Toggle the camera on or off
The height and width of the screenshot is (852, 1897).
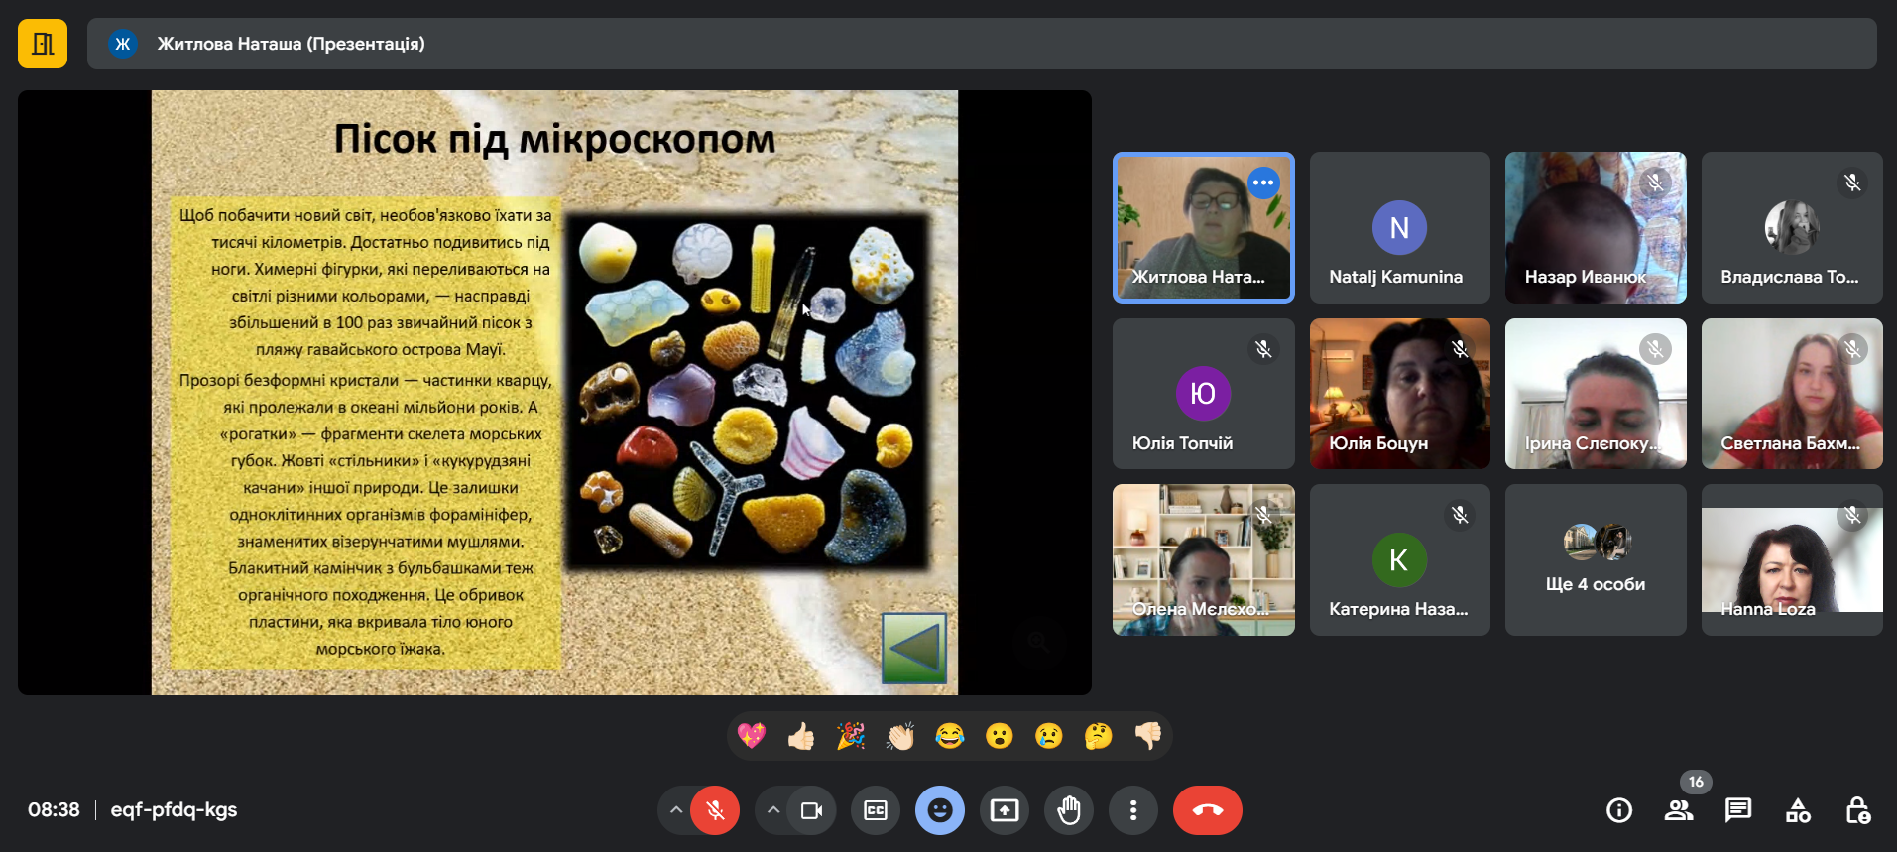[811, 810]
